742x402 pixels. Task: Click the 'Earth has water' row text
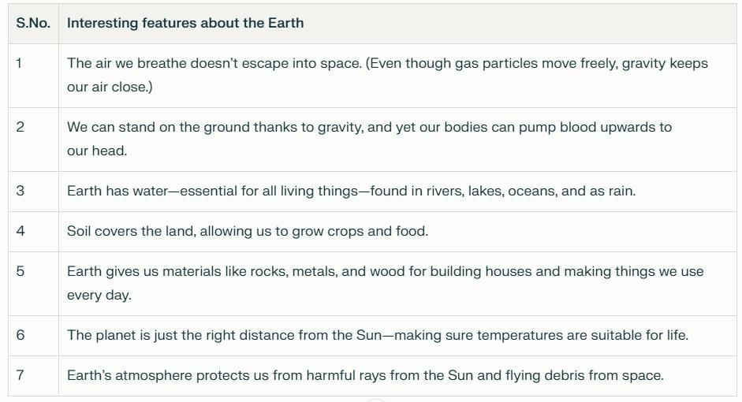(351, 191)
